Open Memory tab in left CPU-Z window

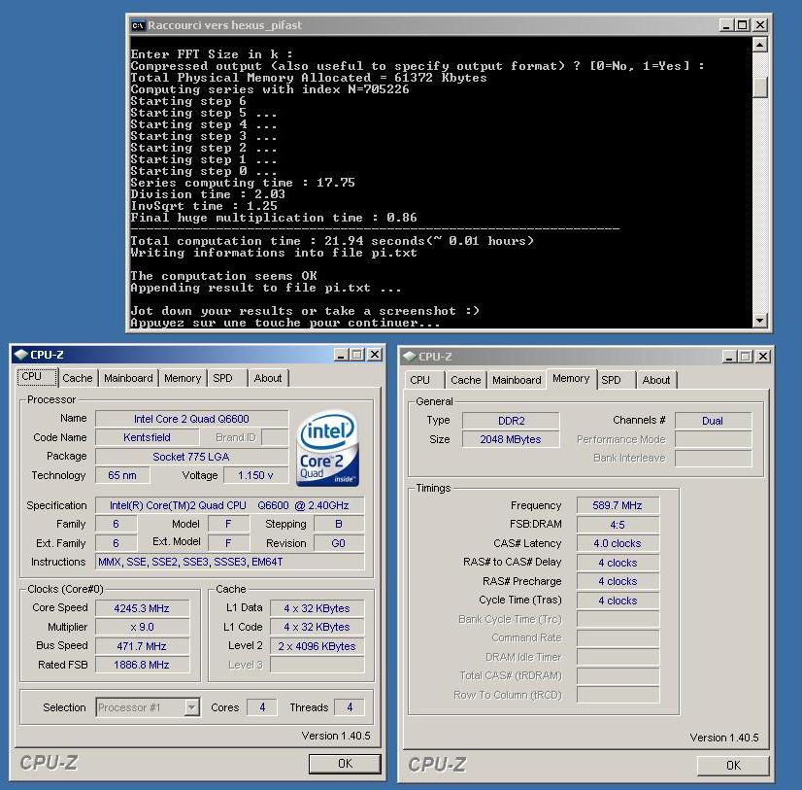(183, 378)
